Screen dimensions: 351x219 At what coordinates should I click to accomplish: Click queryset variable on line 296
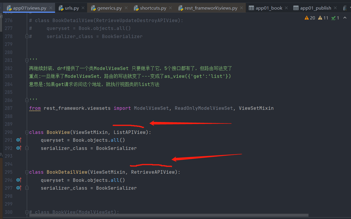click(52, 180)
